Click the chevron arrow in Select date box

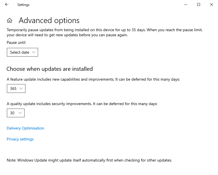(x=34, y=52)
